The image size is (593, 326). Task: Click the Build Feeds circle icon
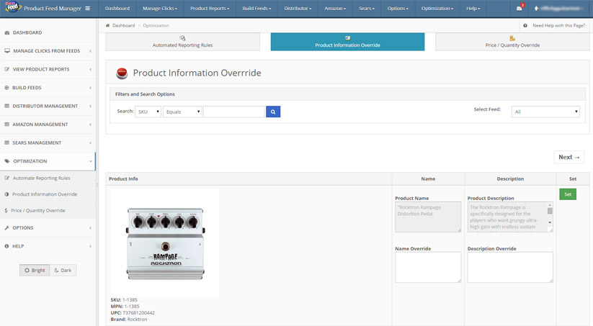coord(6,88)
